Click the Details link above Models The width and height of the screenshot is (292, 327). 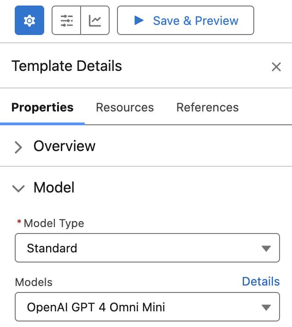261,281
